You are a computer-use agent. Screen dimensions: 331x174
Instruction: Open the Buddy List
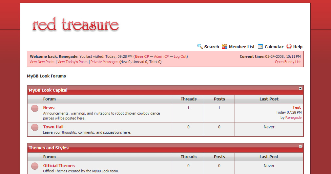(x=288, y=62)
